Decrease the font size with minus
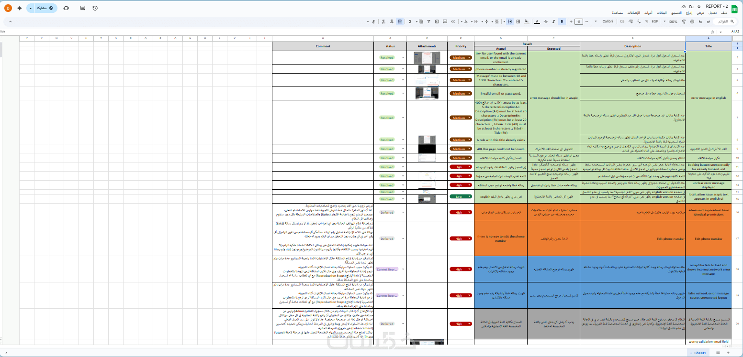This screenshot has height=357, width=743. click(x=587, y=22)
